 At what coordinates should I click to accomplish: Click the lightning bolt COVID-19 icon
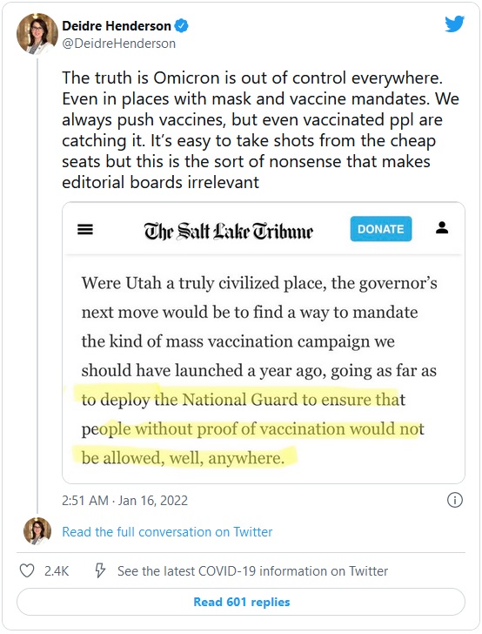tap(100, 571)
